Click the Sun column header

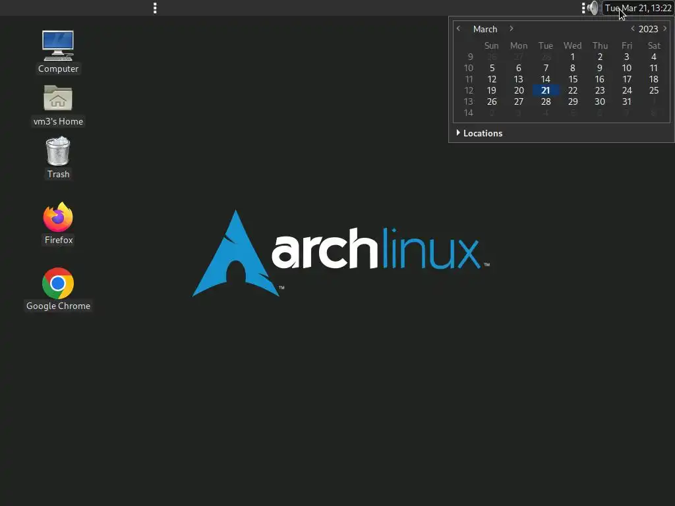pyautogui.click(x=492, y=45)
